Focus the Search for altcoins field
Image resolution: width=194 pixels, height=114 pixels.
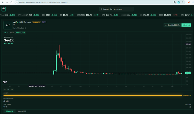[116, 9]
